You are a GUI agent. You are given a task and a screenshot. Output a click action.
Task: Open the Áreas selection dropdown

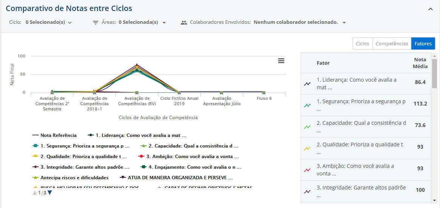[x=142, y=23]
